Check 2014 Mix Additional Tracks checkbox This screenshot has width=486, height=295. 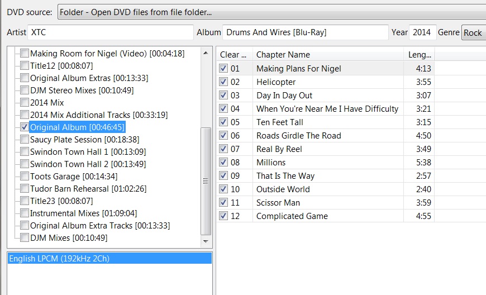coord(25,115)
